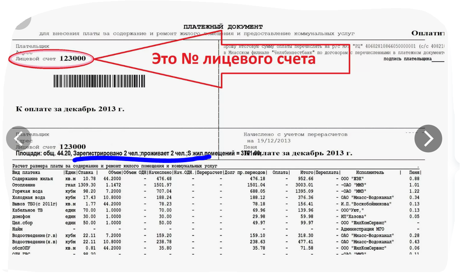Viewport: 460px width, 279px height.
Task: Click debt value '688.05' for Горячая вода
Action: click(257, 191)
